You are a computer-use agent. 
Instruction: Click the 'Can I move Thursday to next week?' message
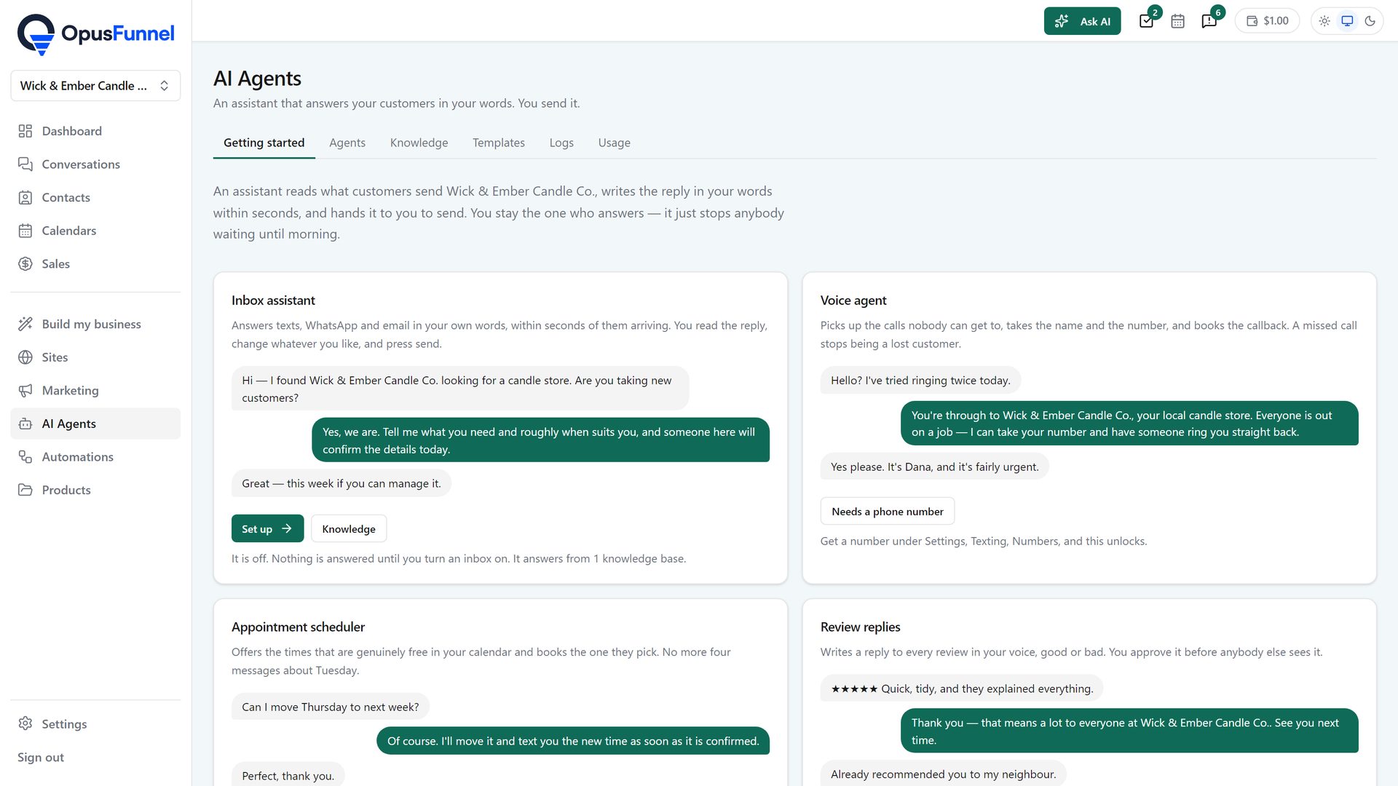pyautogui.click(x=331, y=707)
